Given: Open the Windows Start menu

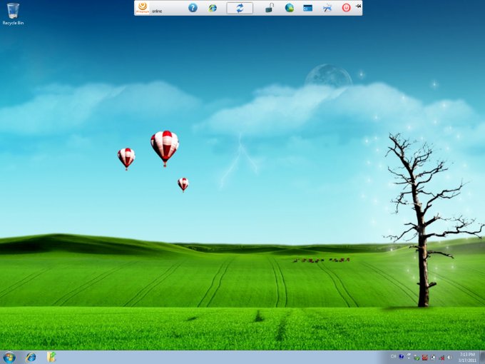Looking at the screenshot, I should click(x=9, y=357).
